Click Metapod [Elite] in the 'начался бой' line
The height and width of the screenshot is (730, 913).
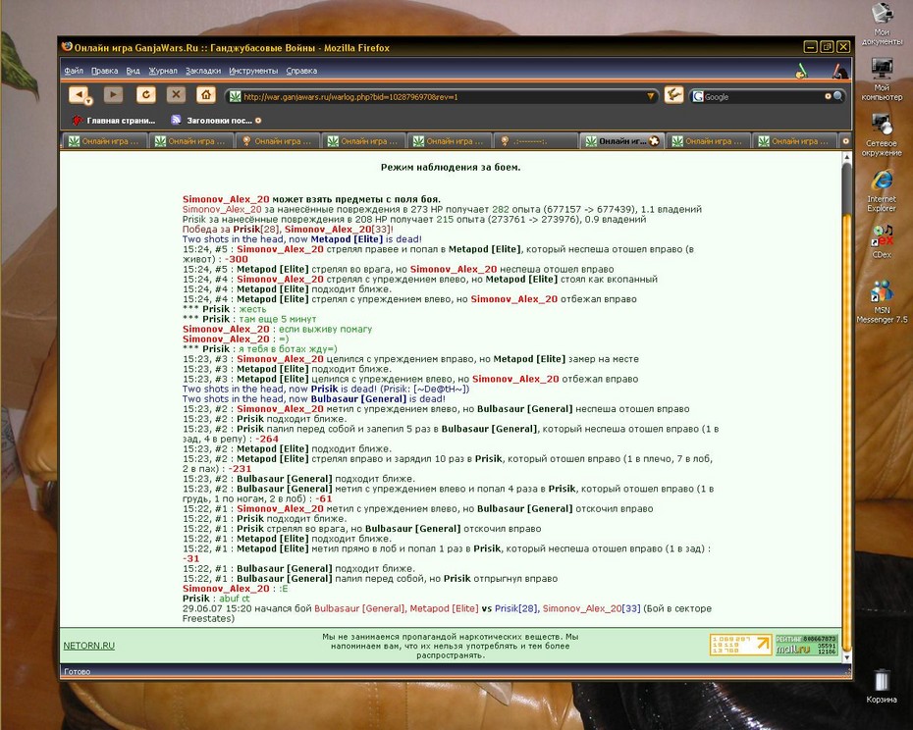445,608
